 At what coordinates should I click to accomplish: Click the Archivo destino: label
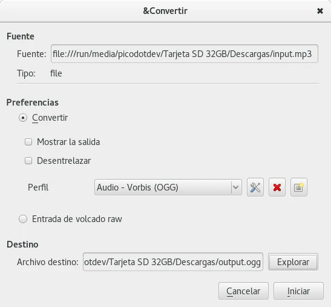(x=48, y=262)
